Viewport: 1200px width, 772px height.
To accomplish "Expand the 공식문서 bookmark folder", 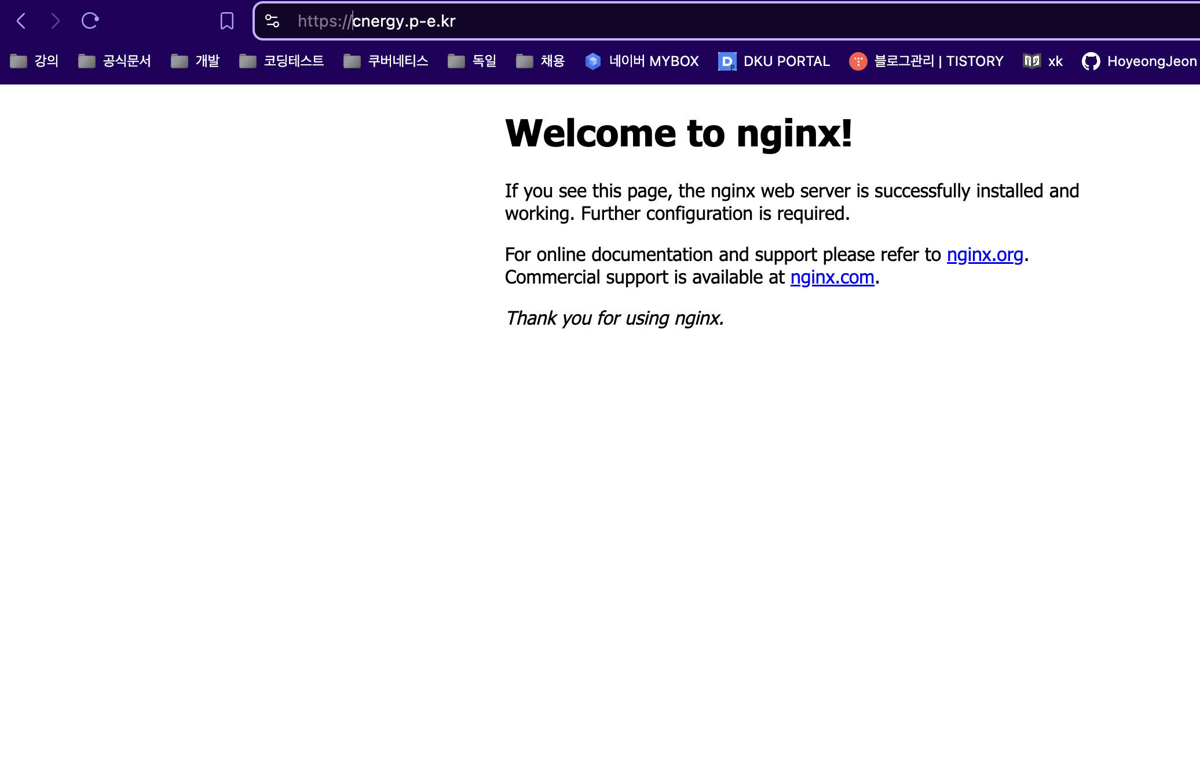I will 115,61.
